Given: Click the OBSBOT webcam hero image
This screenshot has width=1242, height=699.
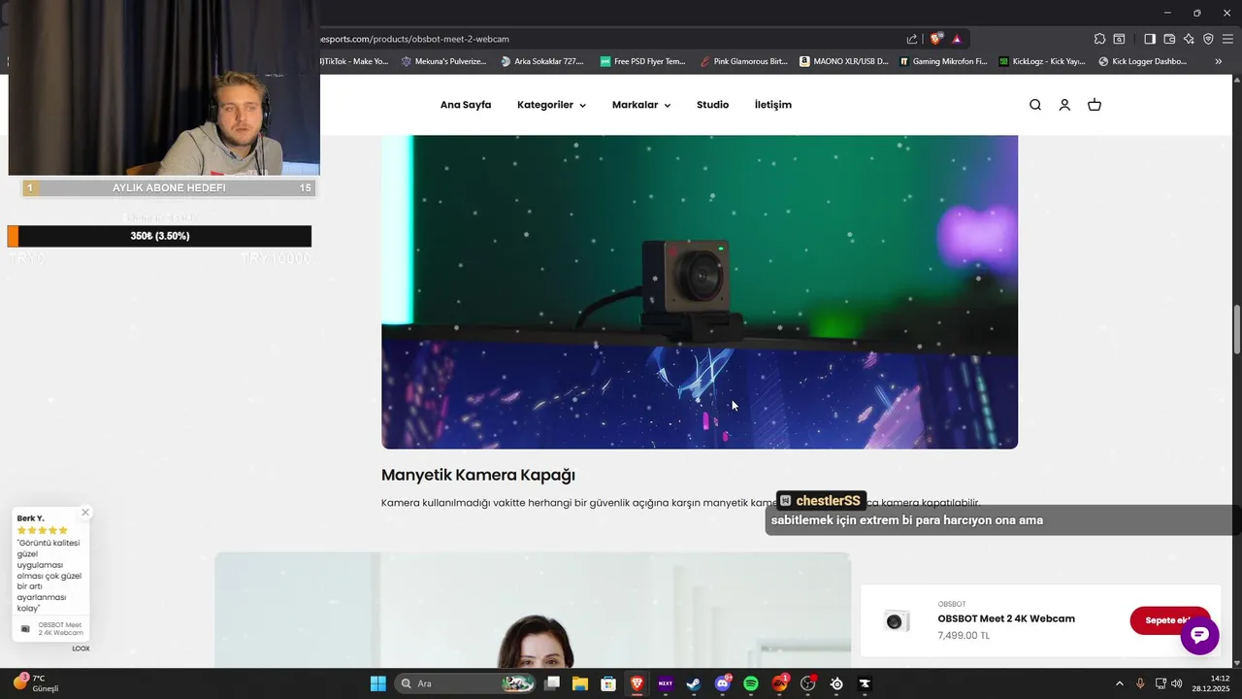Looking at the screenshot, I should click(x=700, y=291).
